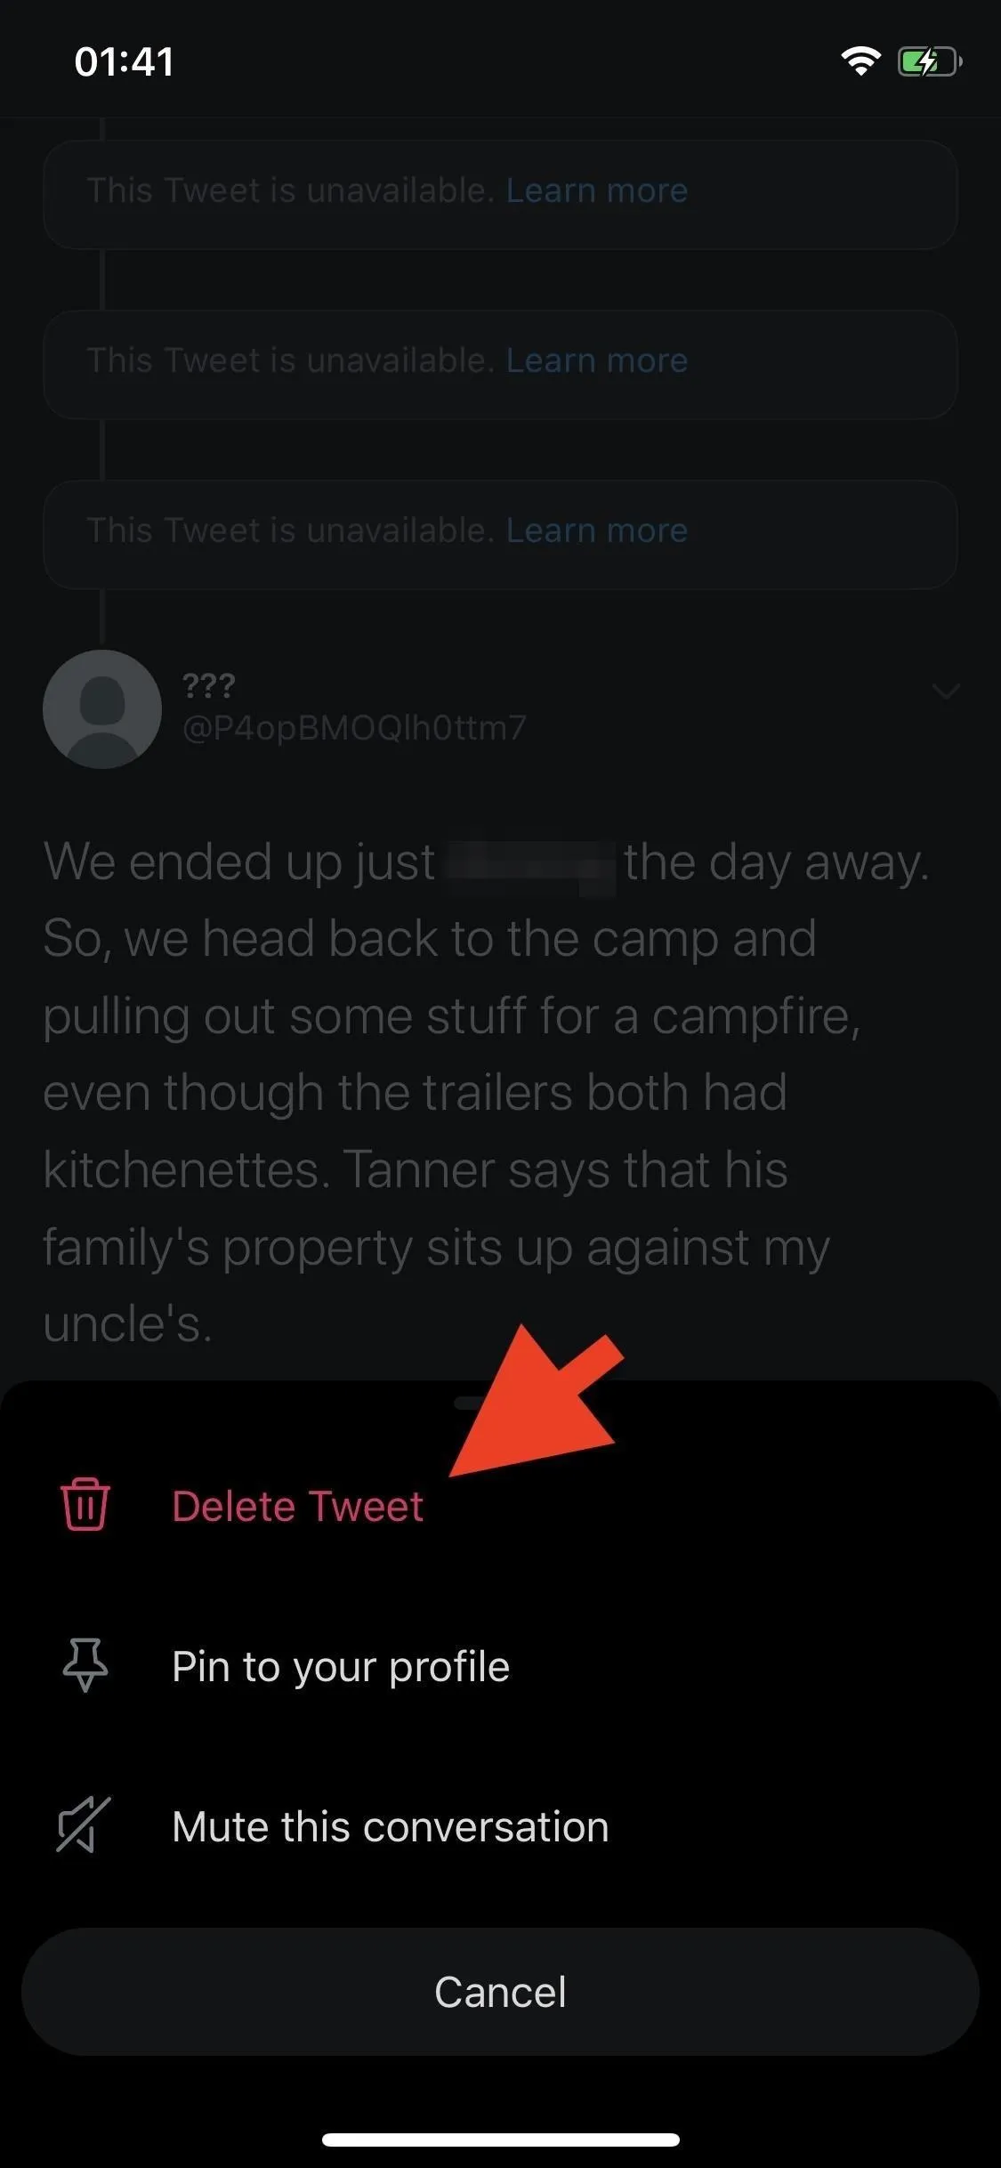Viewport: 1001px width, 2168px height.
Task: Tap the @P4opBMOQlh0ttm7 username handle
Action: tap(354, 728)
